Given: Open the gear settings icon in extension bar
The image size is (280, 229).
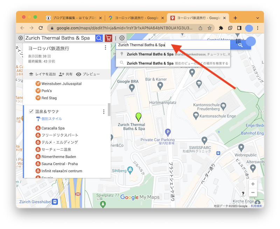Looking at the screenshot, I should tap(122, 38).
